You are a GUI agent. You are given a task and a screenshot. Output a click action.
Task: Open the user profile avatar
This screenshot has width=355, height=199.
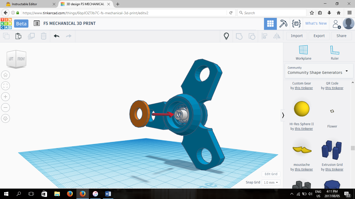pos(349,24)
